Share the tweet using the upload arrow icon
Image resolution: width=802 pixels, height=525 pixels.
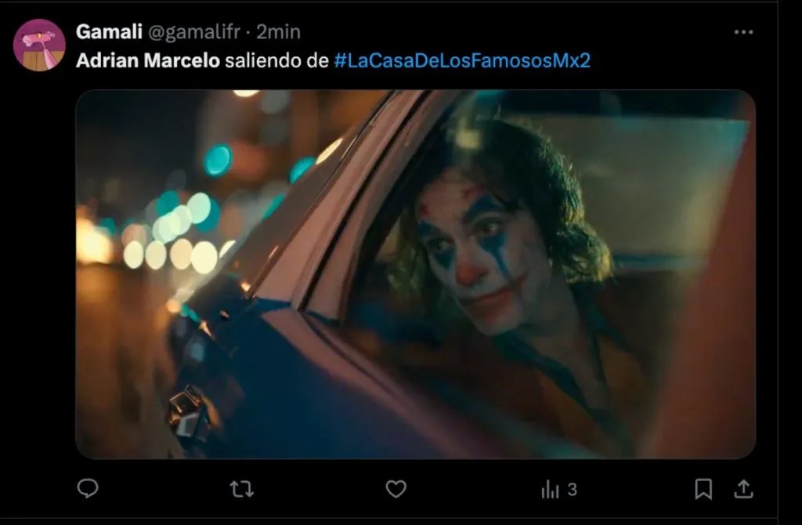(x=744, y=489)
